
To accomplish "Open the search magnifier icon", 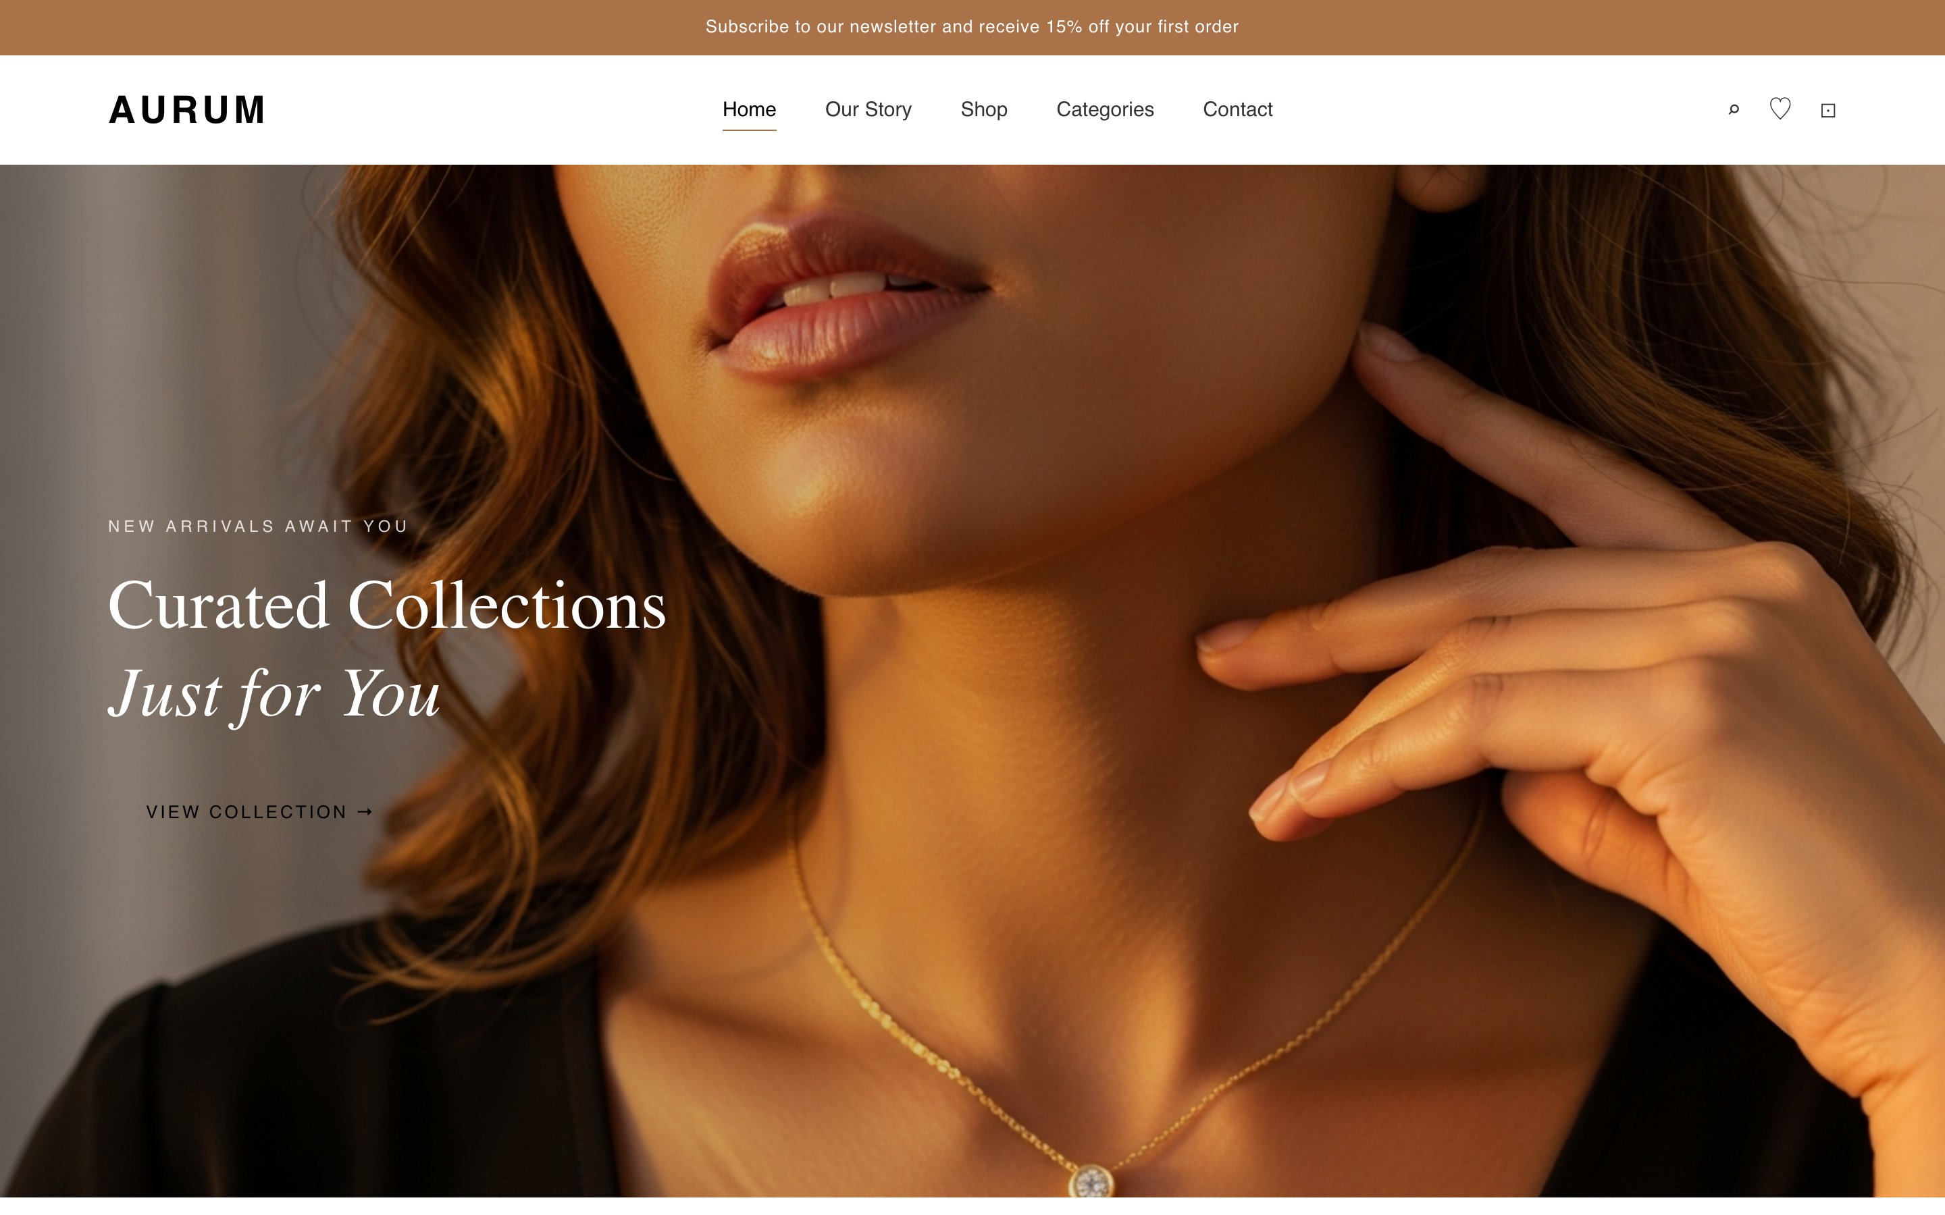I will 1734,110.
